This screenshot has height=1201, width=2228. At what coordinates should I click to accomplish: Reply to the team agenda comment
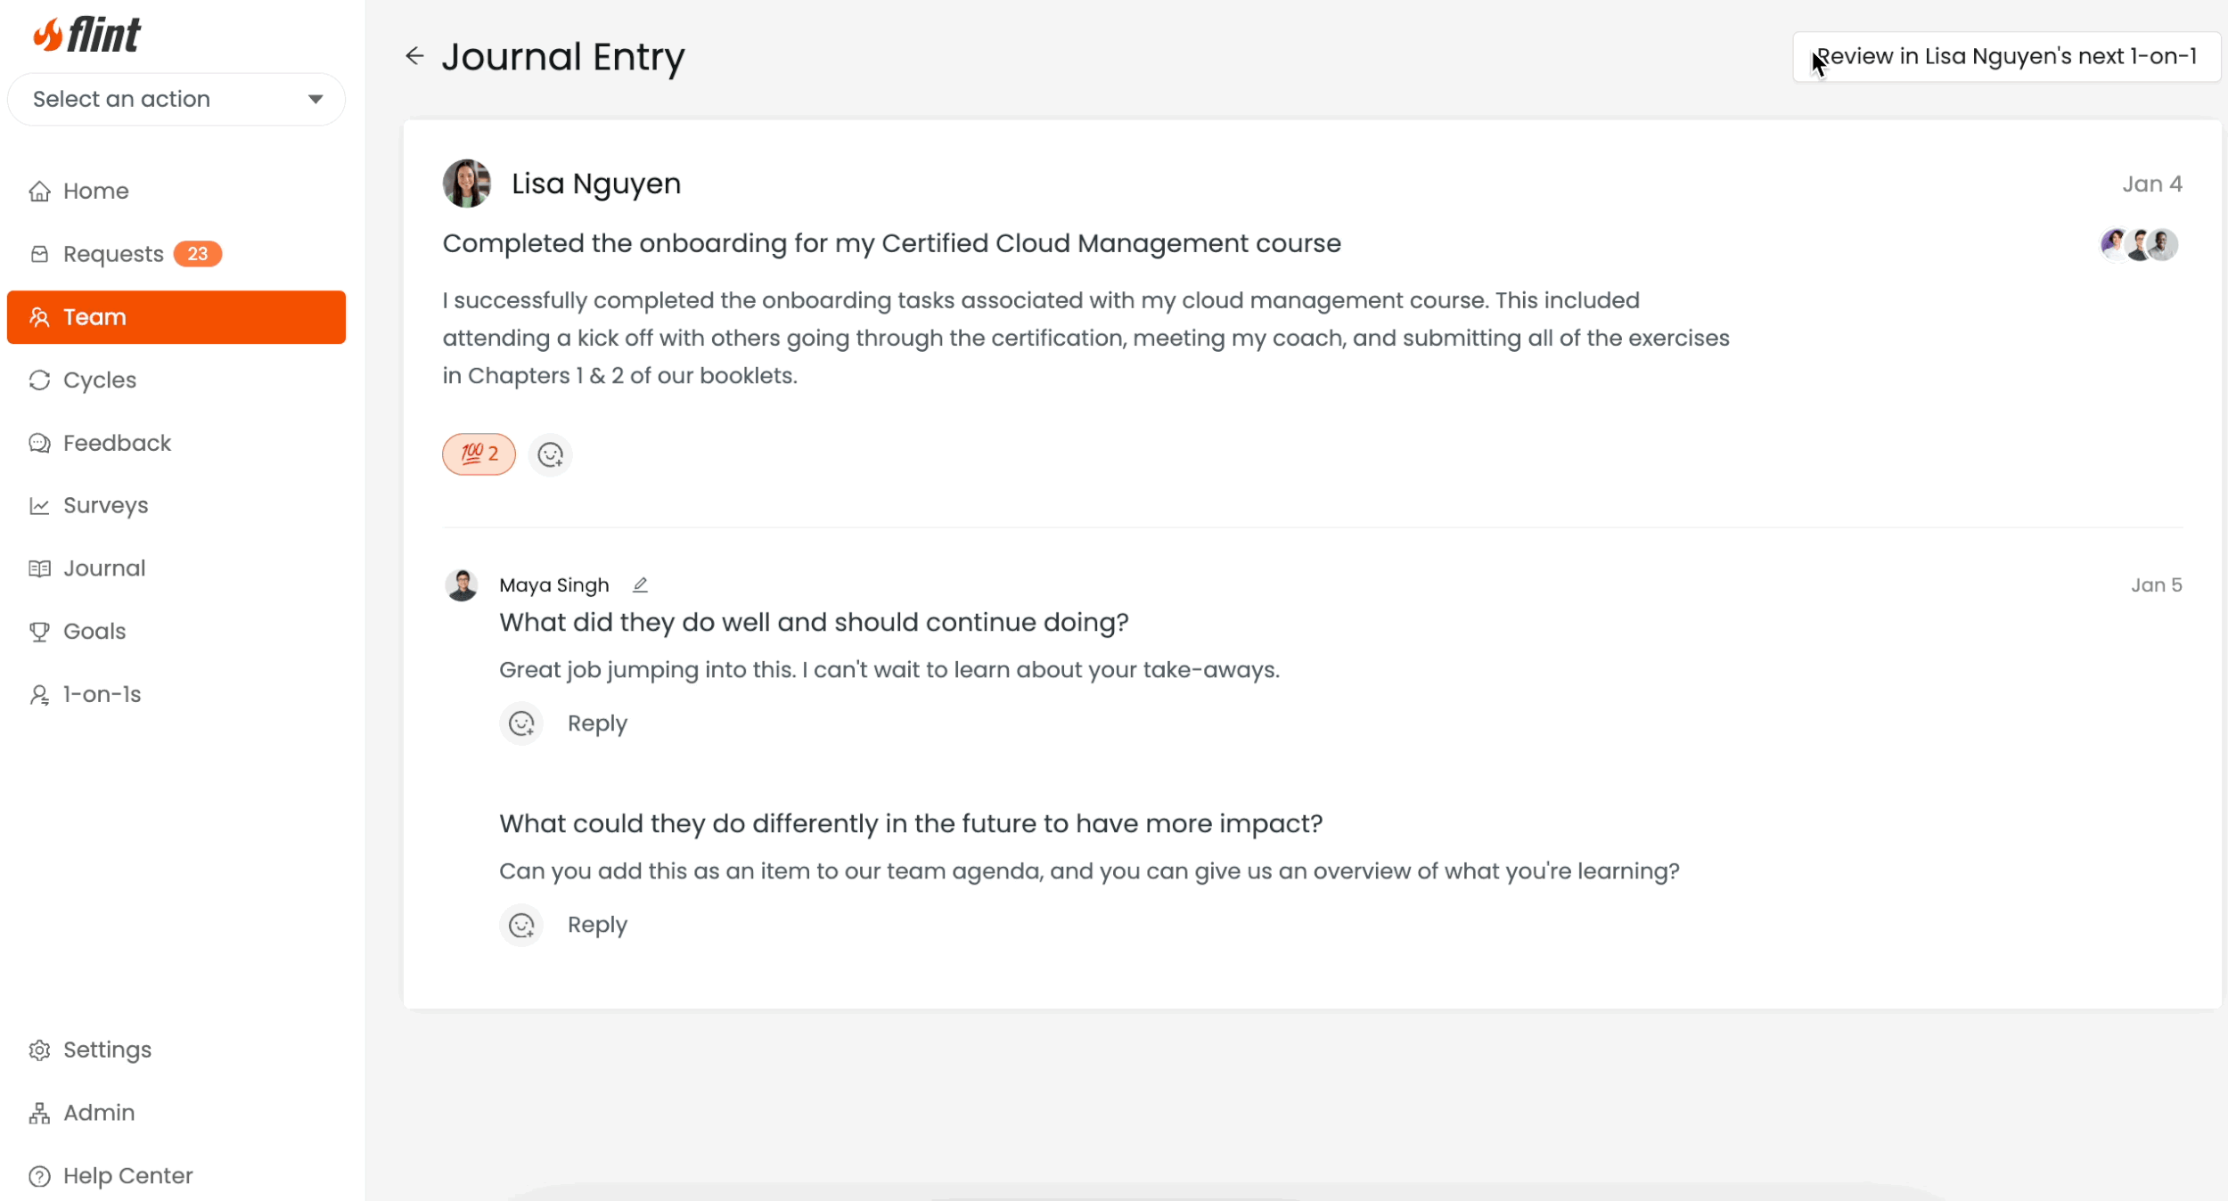[x=597, y=925]
